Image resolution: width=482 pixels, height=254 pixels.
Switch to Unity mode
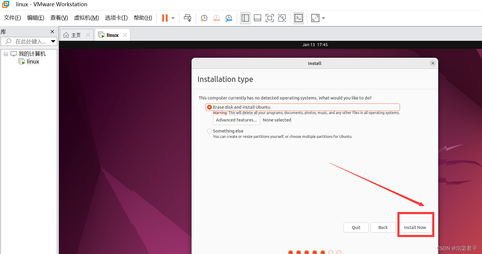point(282,18)
